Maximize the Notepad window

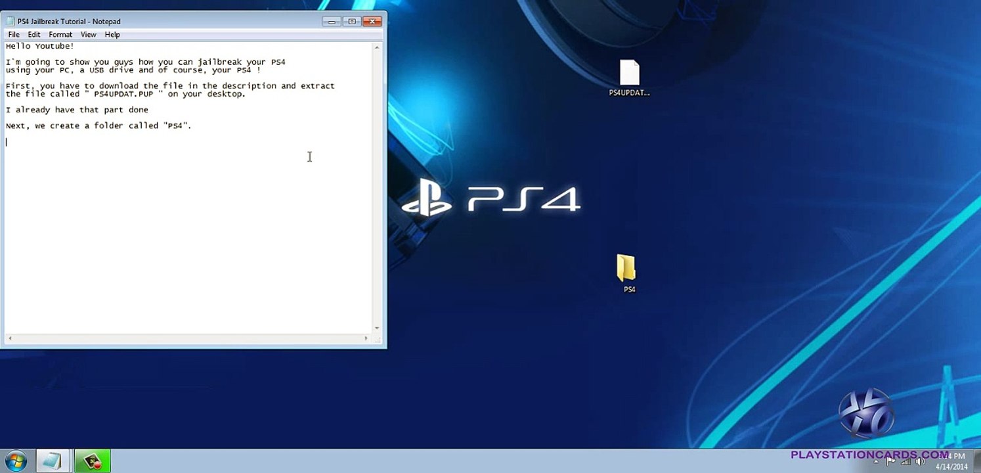pos(351,21)
